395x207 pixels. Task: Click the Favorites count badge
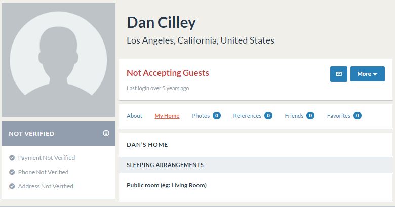[x=357, y=116]
